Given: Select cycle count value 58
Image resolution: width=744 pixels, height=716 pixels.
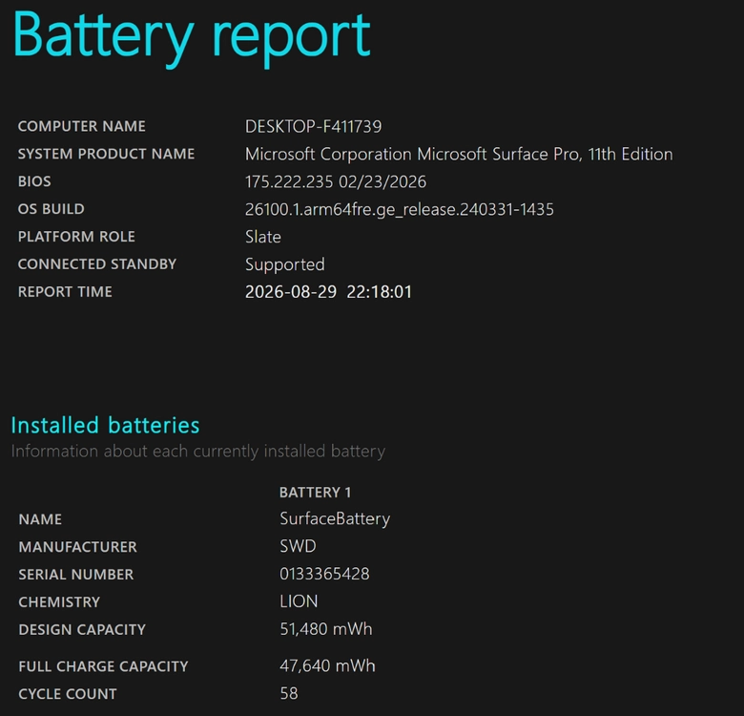Looking at the screenshot, I should click(x=289, y=693).
